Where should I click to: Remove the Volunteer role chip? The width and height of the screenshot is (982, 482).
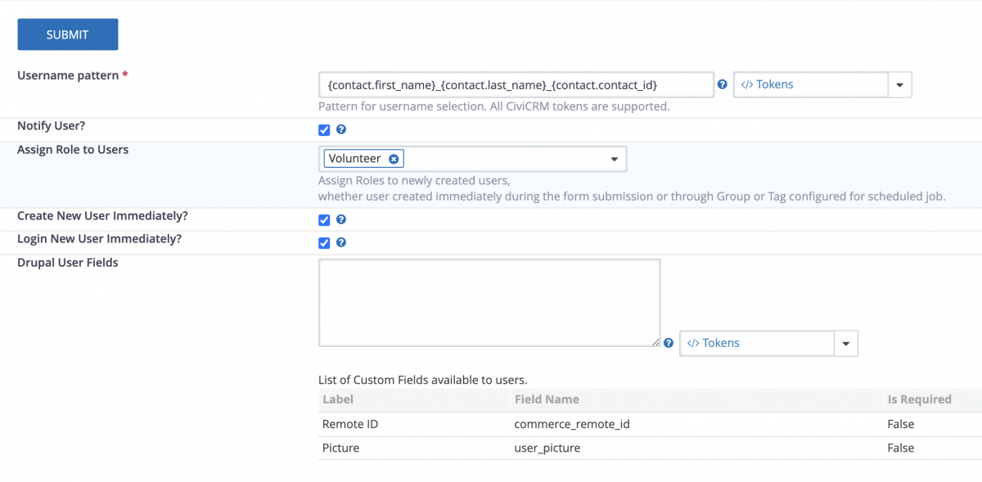point(394,158)
